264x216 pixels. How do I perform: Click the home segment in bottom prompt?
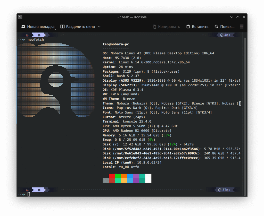[39, 190]
